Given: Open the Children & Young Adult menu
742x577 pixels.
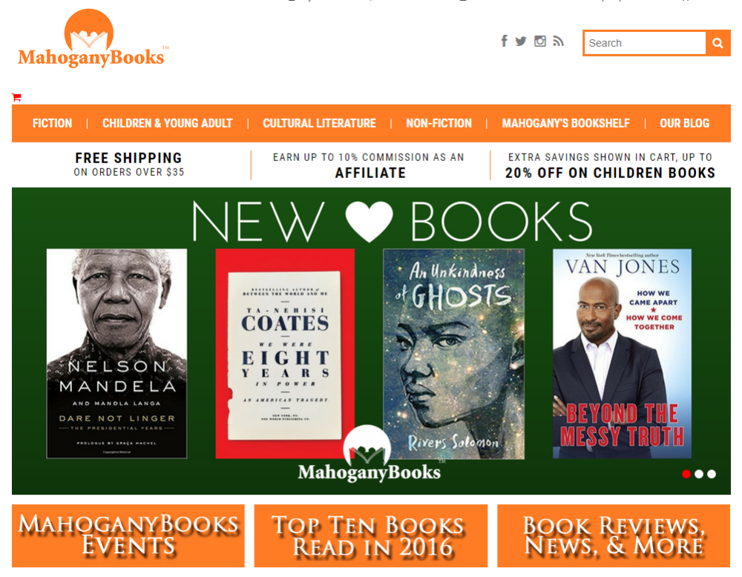Looking at the screenshot, I should point(168,123).
